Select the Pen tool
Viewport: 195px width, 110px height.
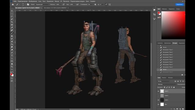12,53
